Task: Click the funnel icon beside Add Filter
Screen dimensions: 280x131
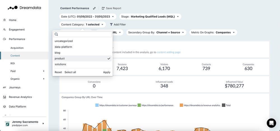Action: tap(111, 24)
